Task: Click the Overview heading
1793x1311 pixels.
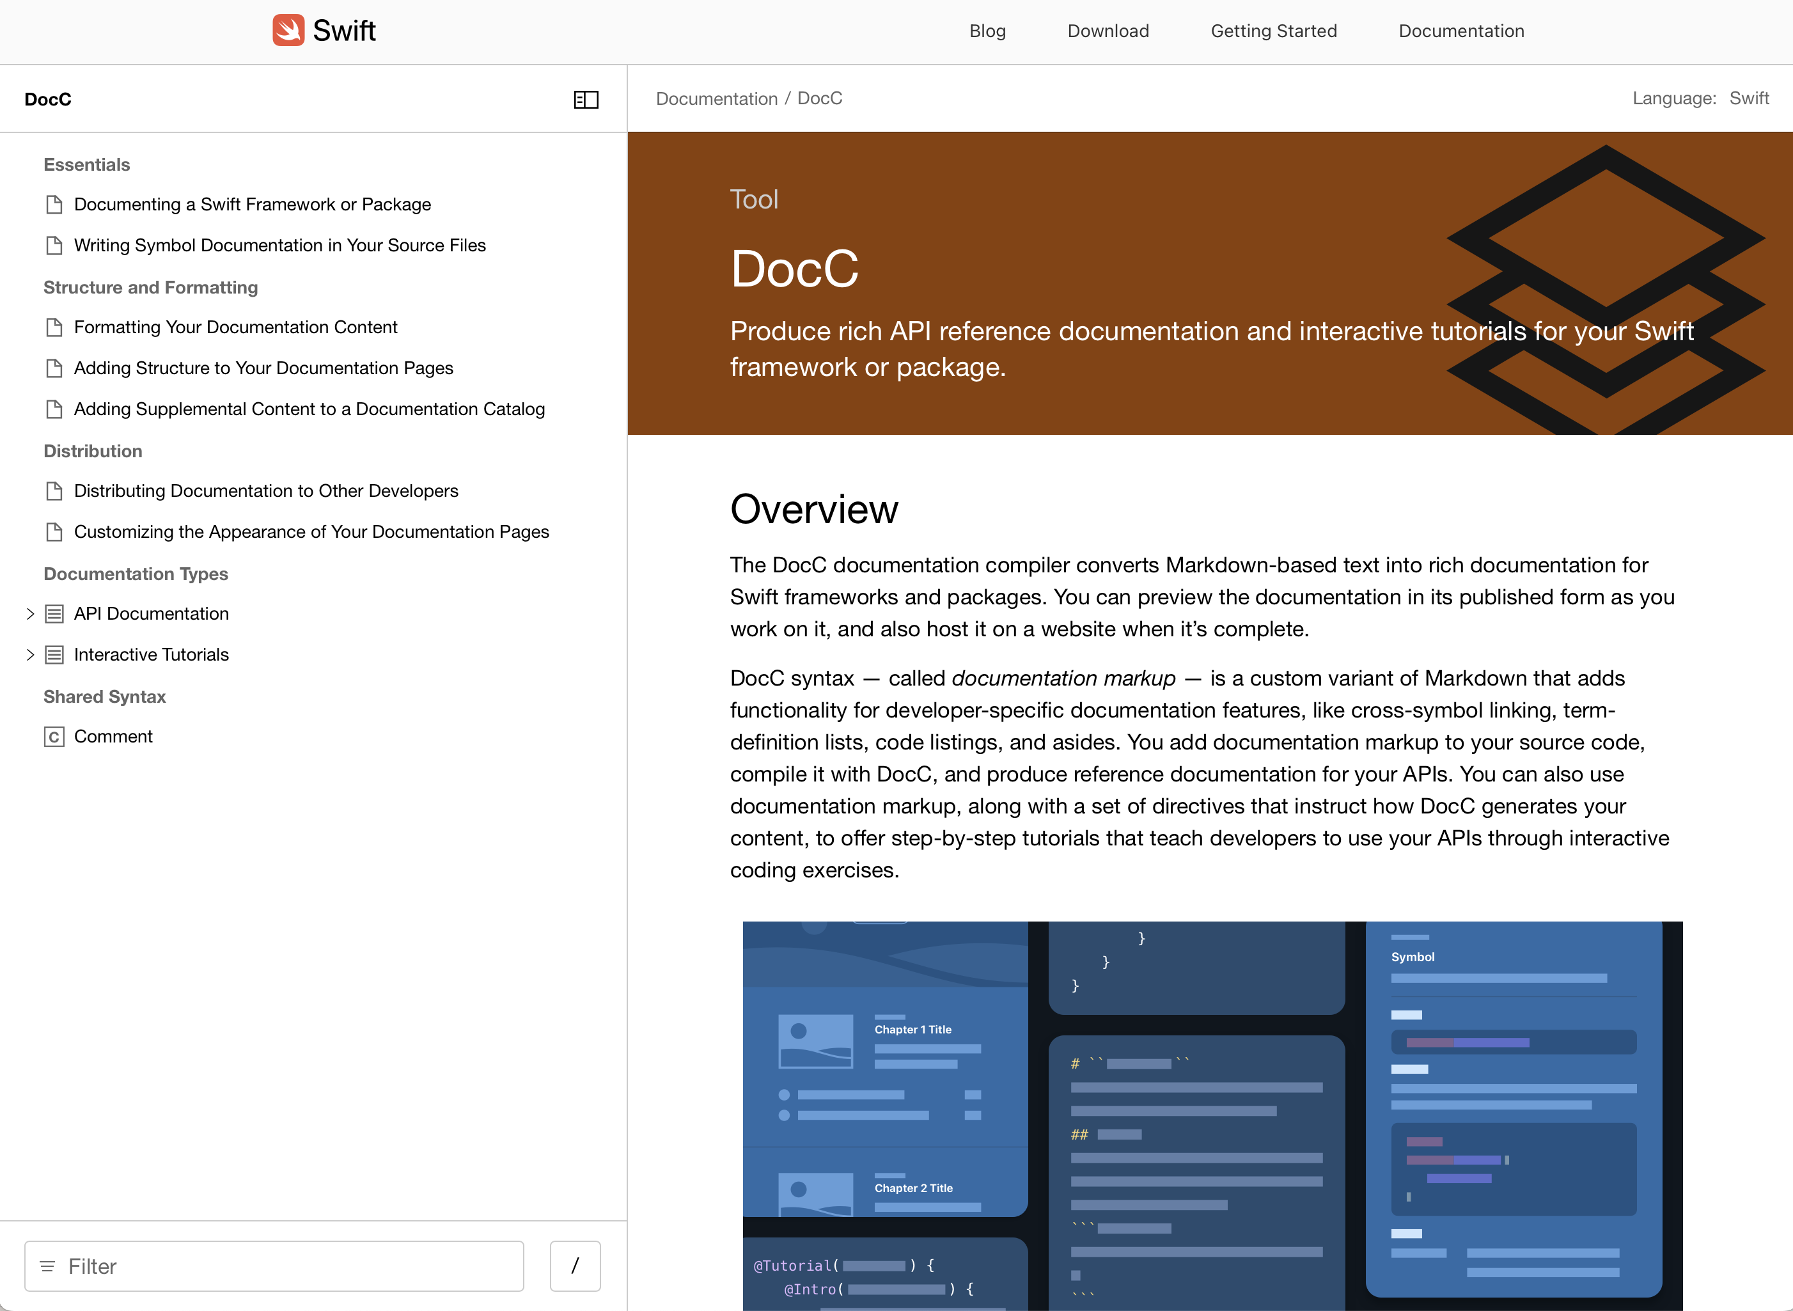Action: tap(814, 508)
